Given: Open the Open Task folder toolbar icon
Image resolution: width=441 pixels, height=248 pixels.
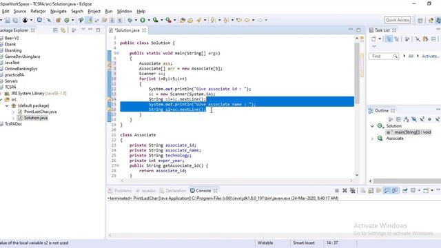Looking at the screenshot, I should tap(190, 20).
